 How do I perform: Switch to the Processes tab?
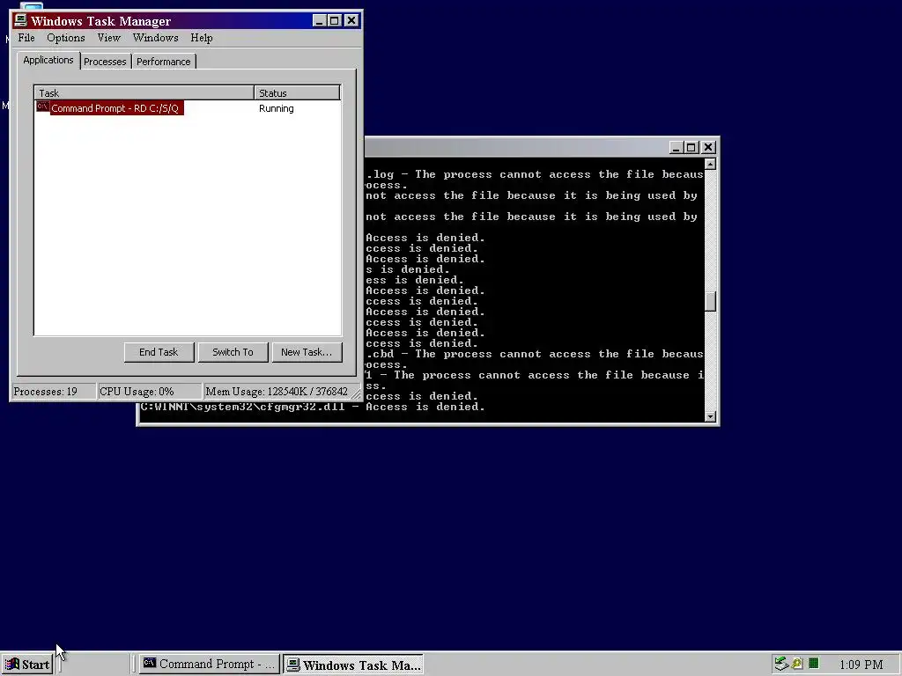click(x=105, y=62)
